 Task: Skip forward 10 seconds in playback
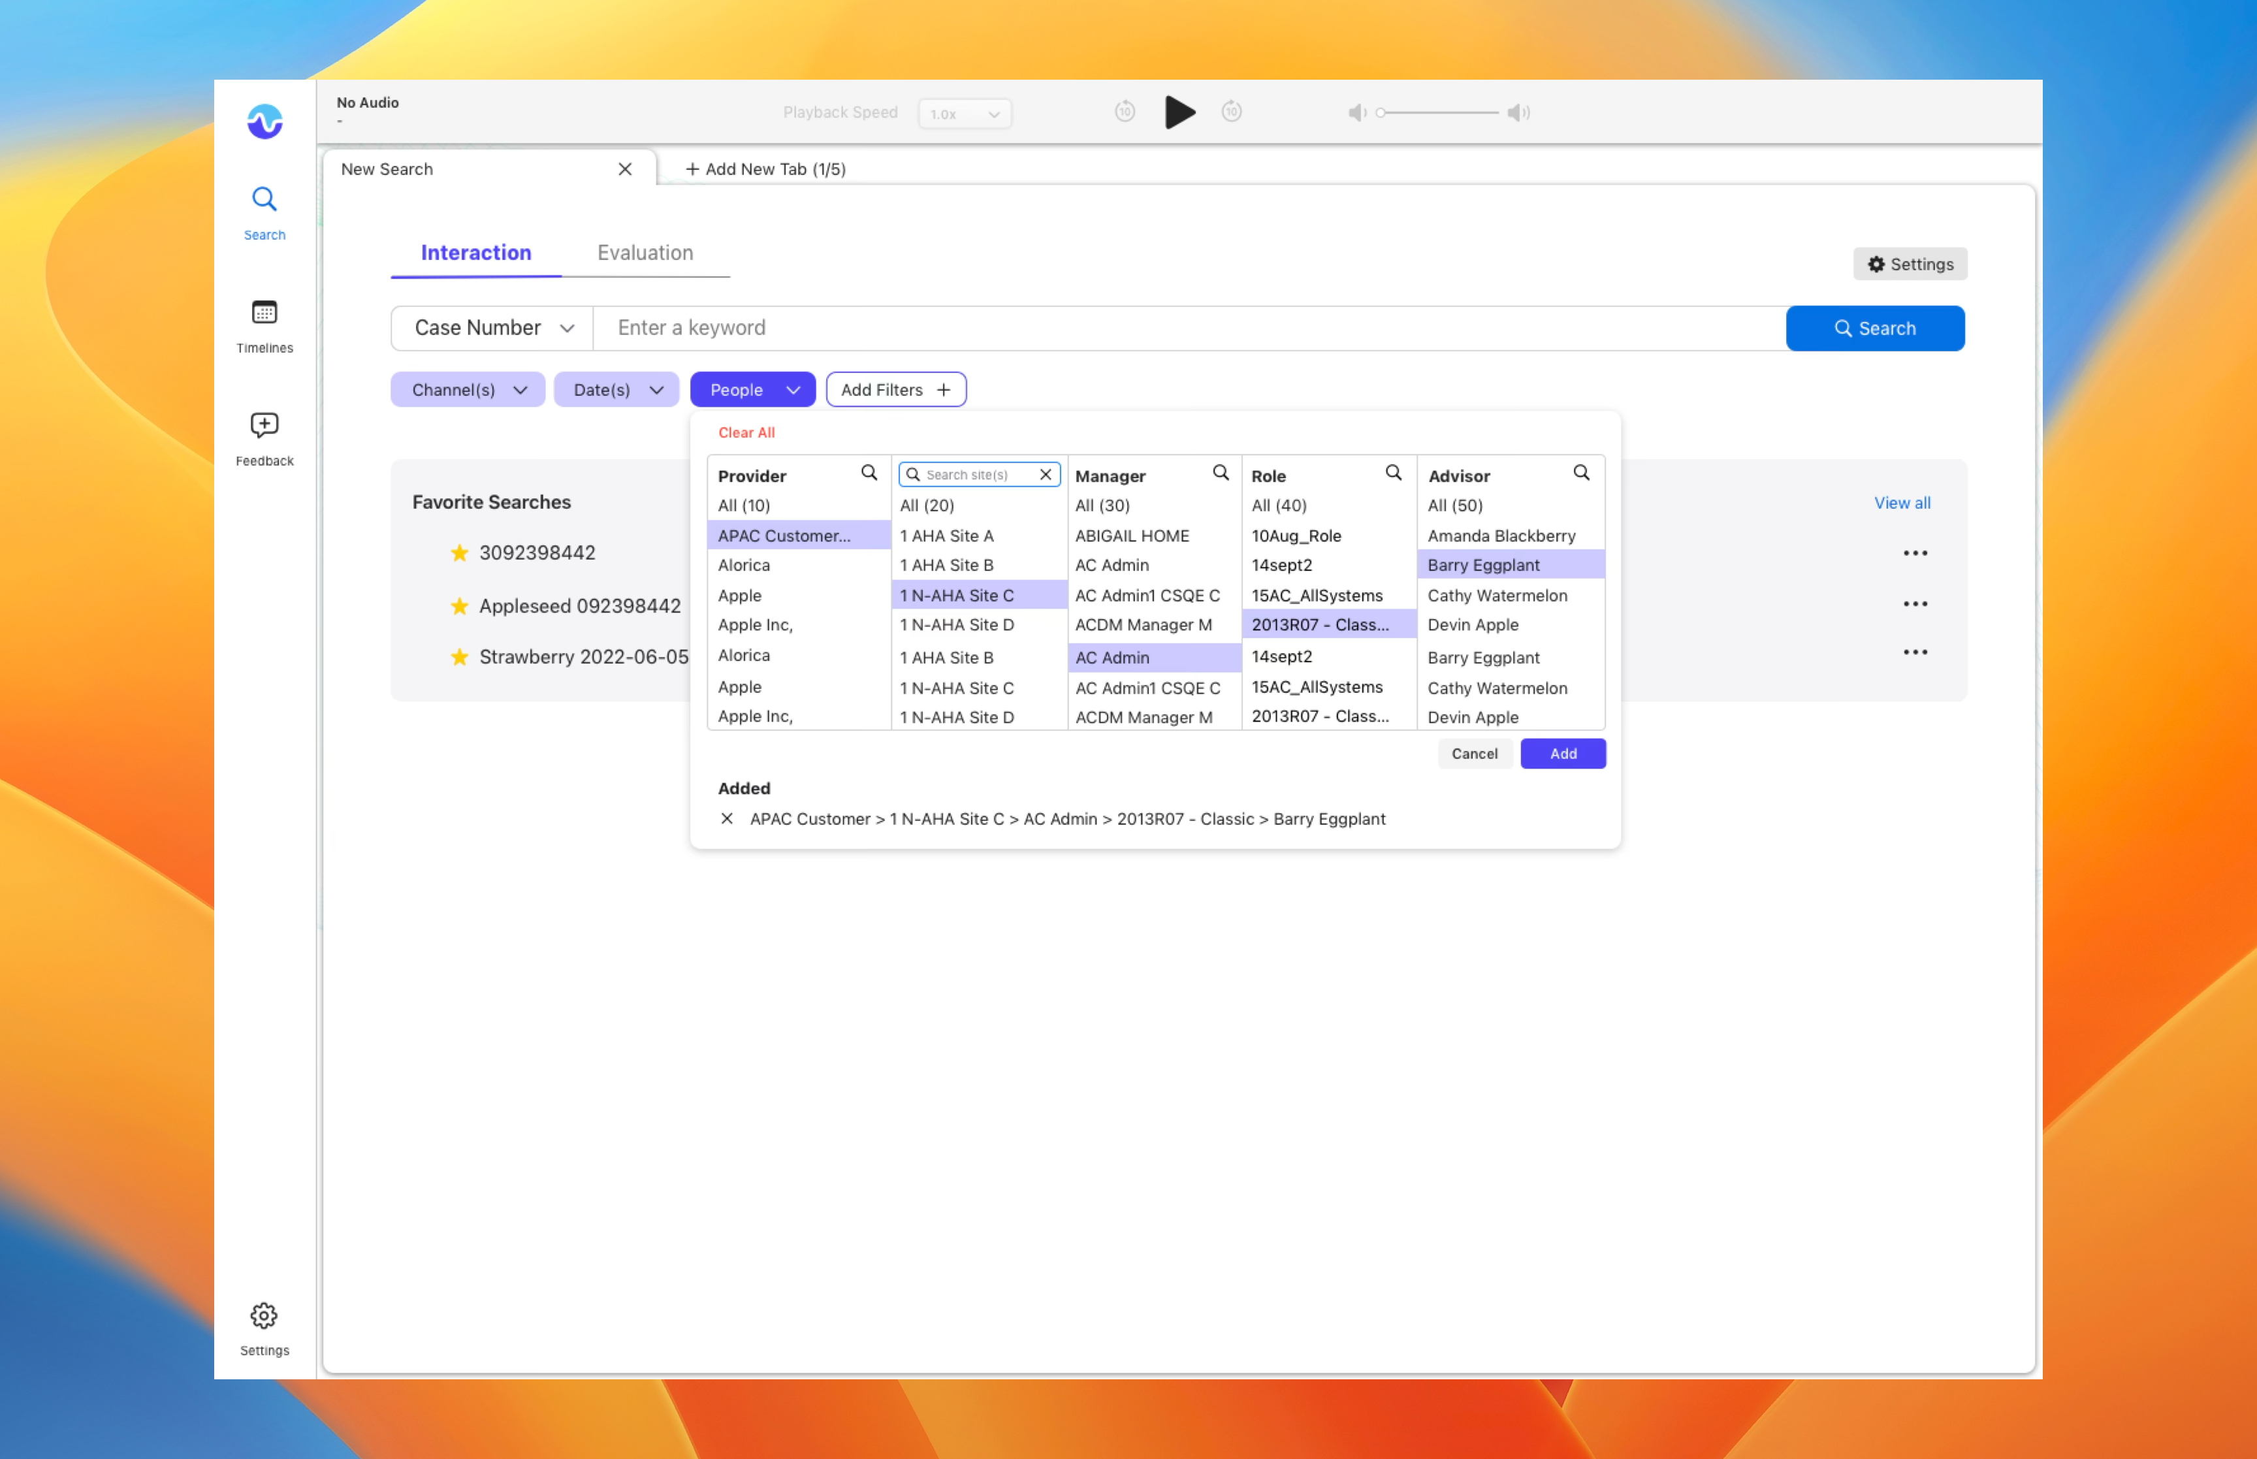(1231, 112)
